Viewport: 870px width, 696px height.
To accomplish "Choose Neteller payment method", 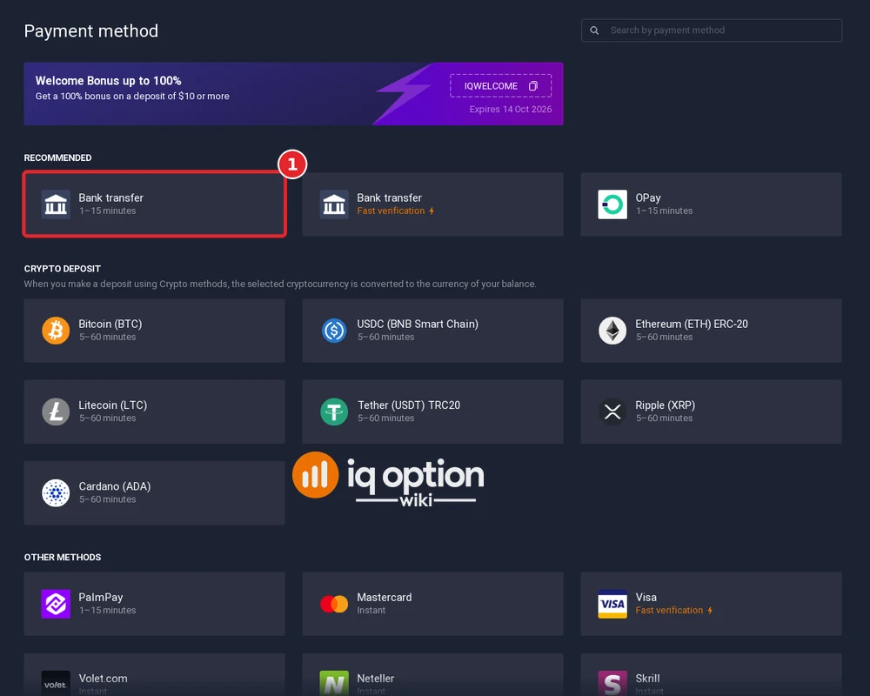I will click(432, 674).
